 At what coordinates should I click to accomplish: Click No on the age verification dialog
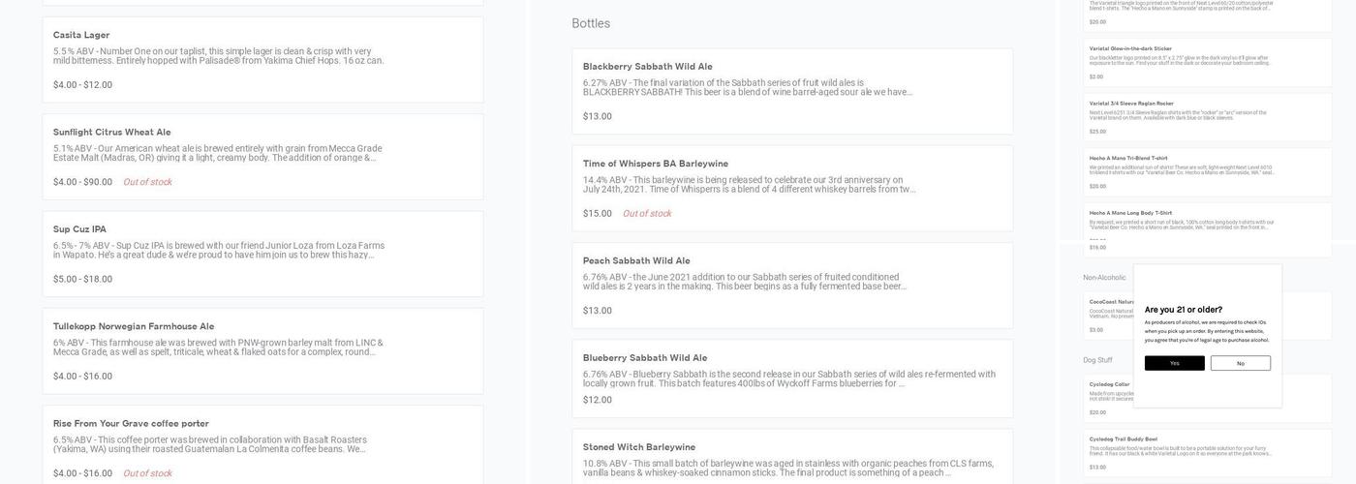(x=1241, y=363)
